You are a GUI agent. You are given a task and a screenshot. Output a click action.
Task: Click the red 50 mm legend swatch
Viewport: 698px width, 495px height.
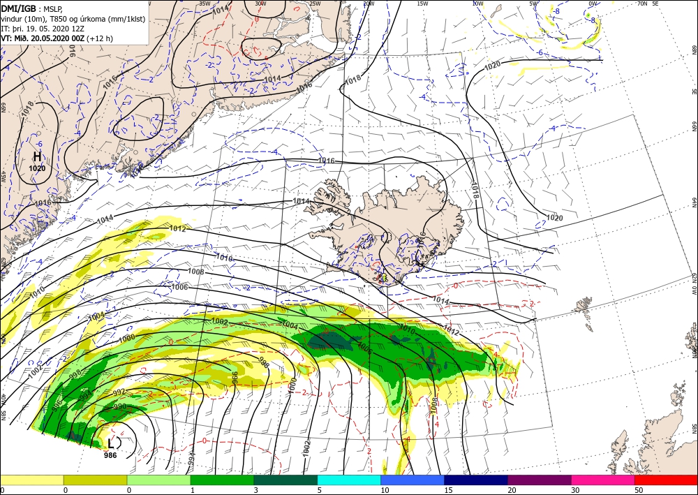point(666,480)
